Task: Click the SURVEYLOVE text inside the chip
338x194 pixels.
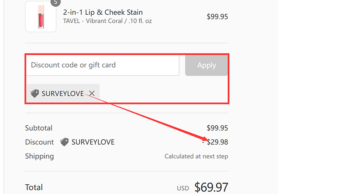Action: [63, 94]
